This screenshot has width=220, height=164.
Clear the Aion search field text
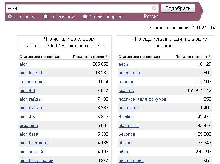(154, 8)
